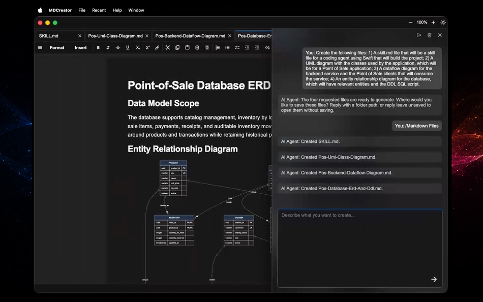Image resolution: width=483 pixels, height=302 pixels.
Task: Clear chat with trash icon in AI panel
Action: 430,35
